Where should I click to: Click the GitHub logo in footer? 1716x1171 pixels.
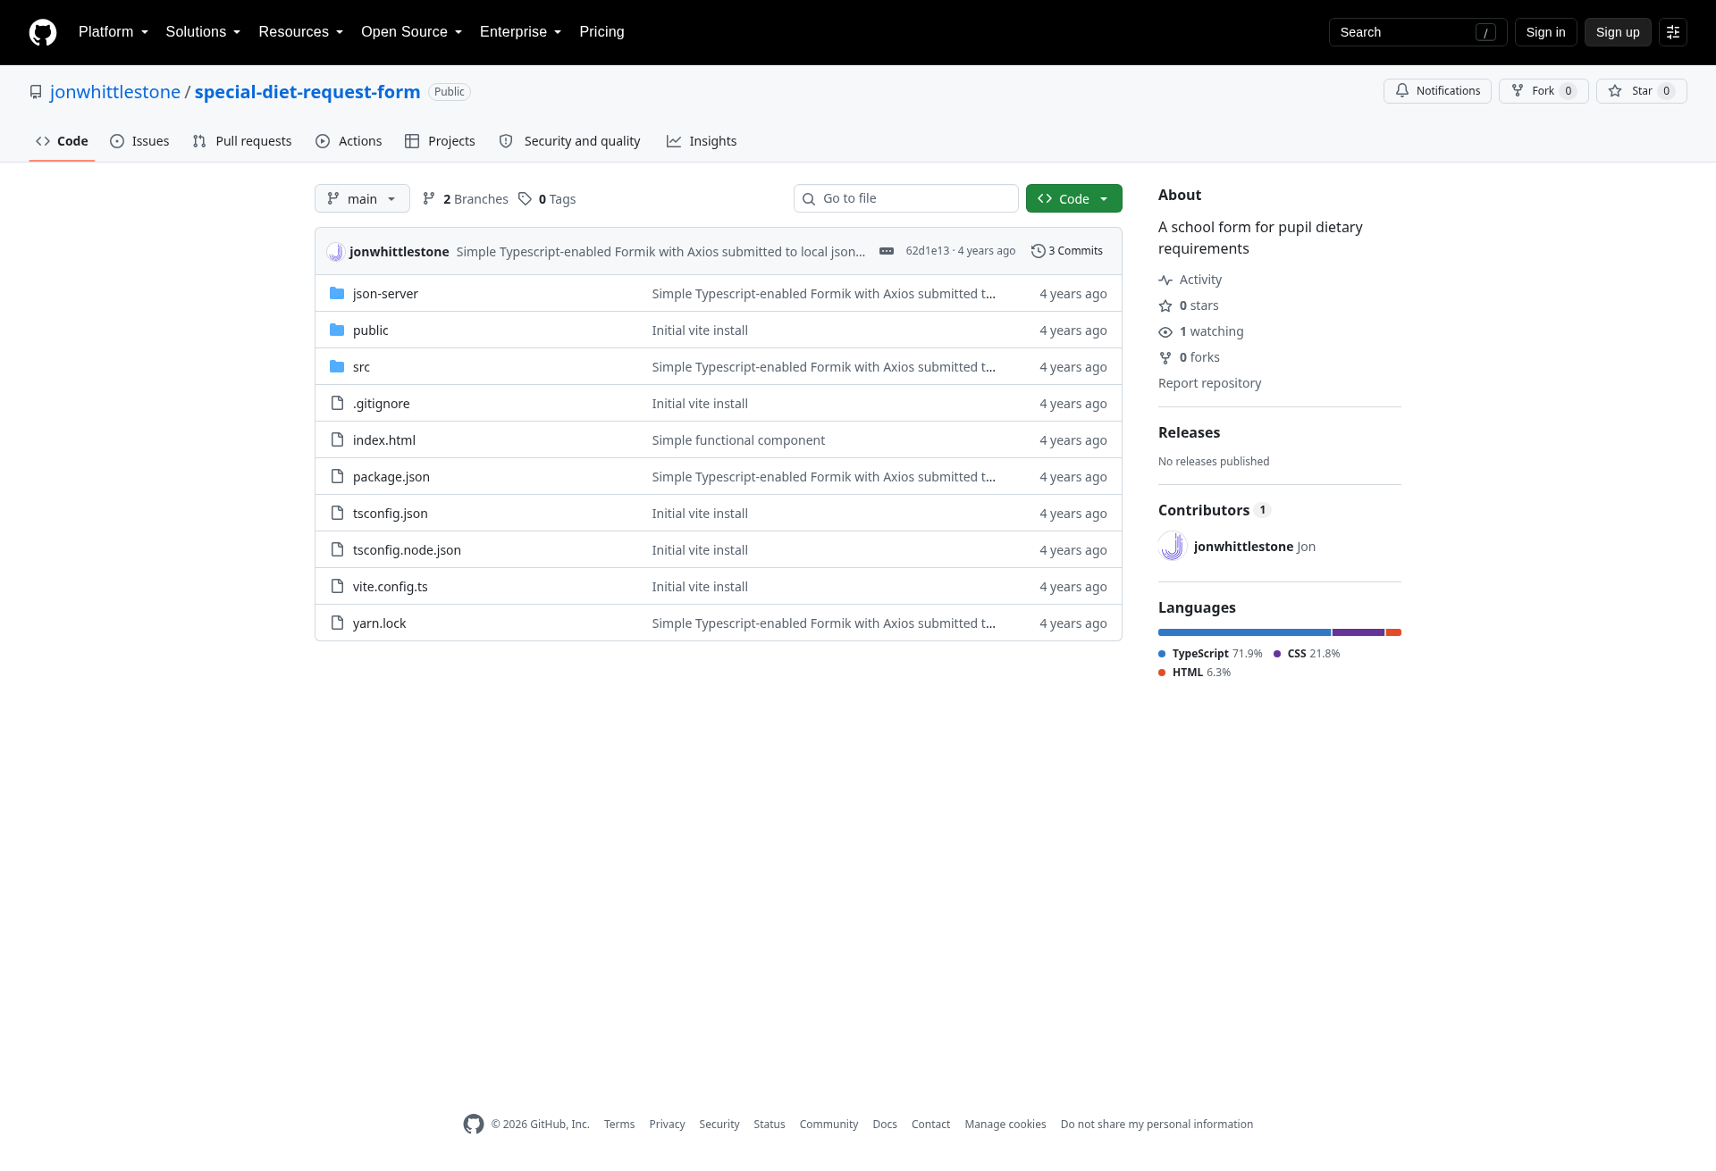pos(474,1125)
